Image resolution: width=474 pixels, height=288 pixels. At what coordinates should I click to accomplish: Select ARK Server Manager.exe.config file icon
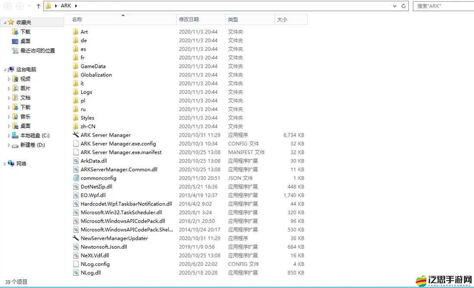click(76, 143)
